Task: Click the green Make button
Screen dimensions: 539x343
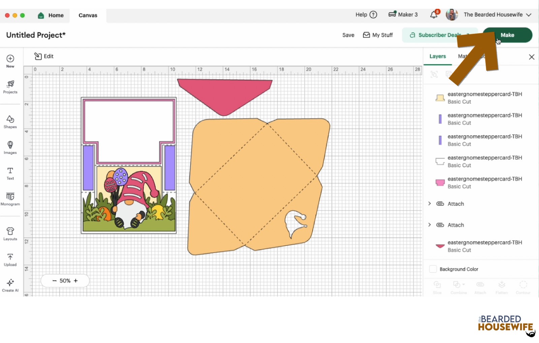Action: (x=507, y=35)
